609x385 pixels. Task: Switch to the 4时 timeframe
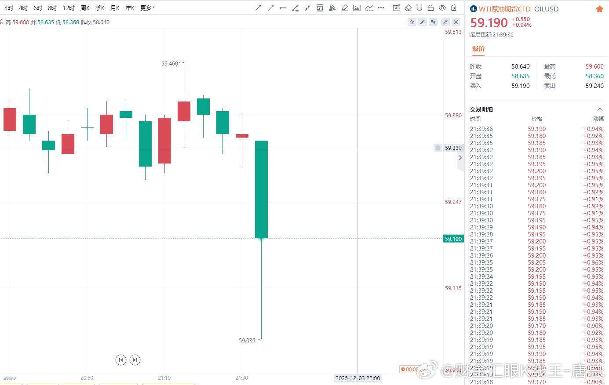click(23, 8)
